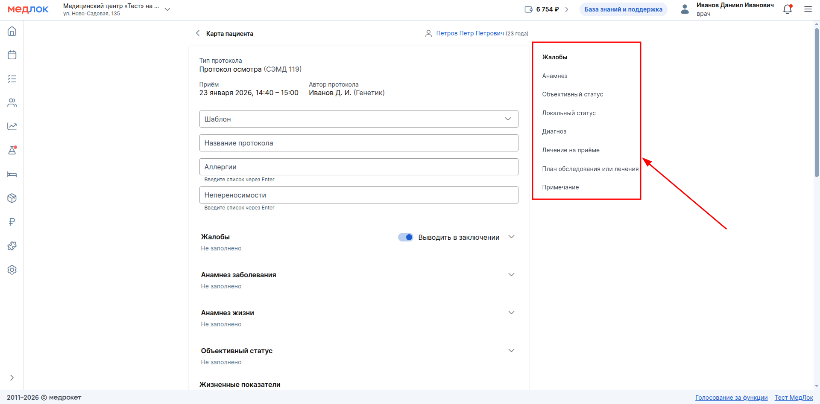Open the Шаблон dropdown
Image resolution: width=820 pixels, height=404 pixels.
click(358, 119)
